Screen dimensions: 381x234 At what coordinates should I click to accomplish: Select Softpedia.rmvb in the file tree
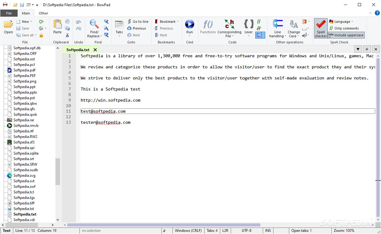26,126
